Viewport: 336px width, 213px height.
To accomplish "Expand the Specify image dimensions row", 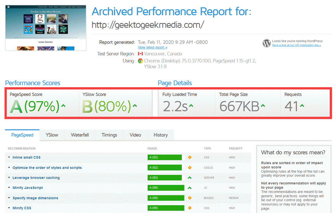I will pos(35,198).
